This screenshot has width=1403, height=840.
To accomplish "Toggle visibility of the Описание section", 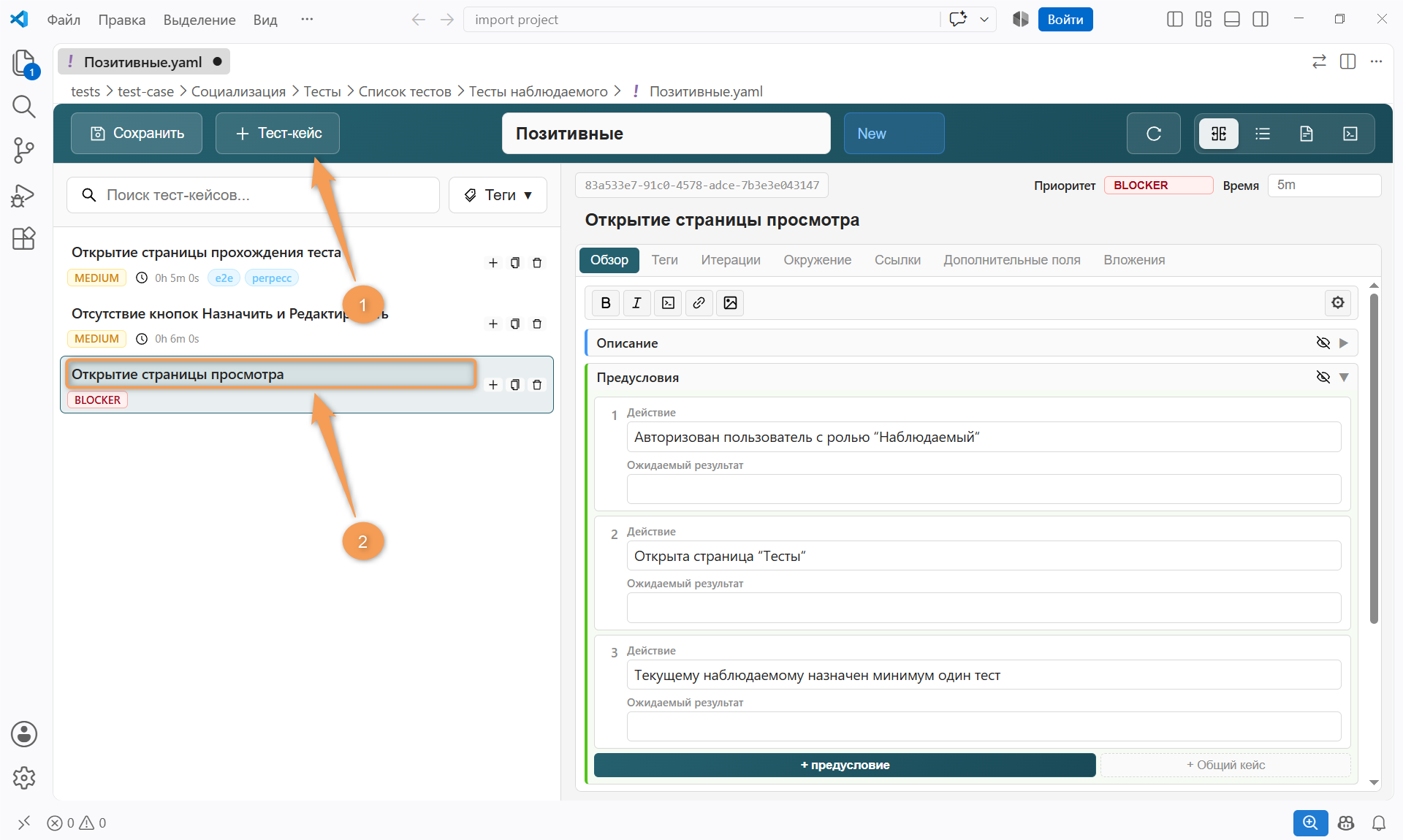I will point(1323,343).
